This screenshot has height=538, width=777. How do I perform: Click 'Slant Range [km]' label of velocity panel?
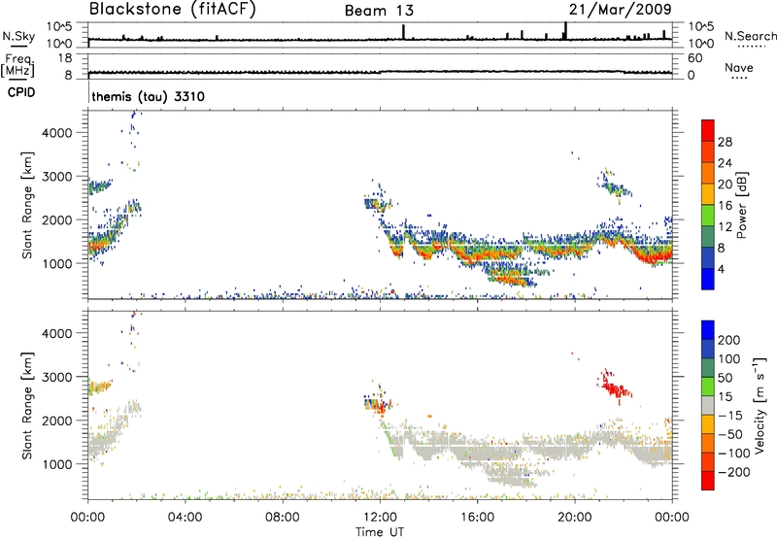point(27,406)
